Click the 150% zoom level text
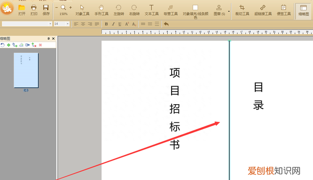313x180 pixels. 63,14
